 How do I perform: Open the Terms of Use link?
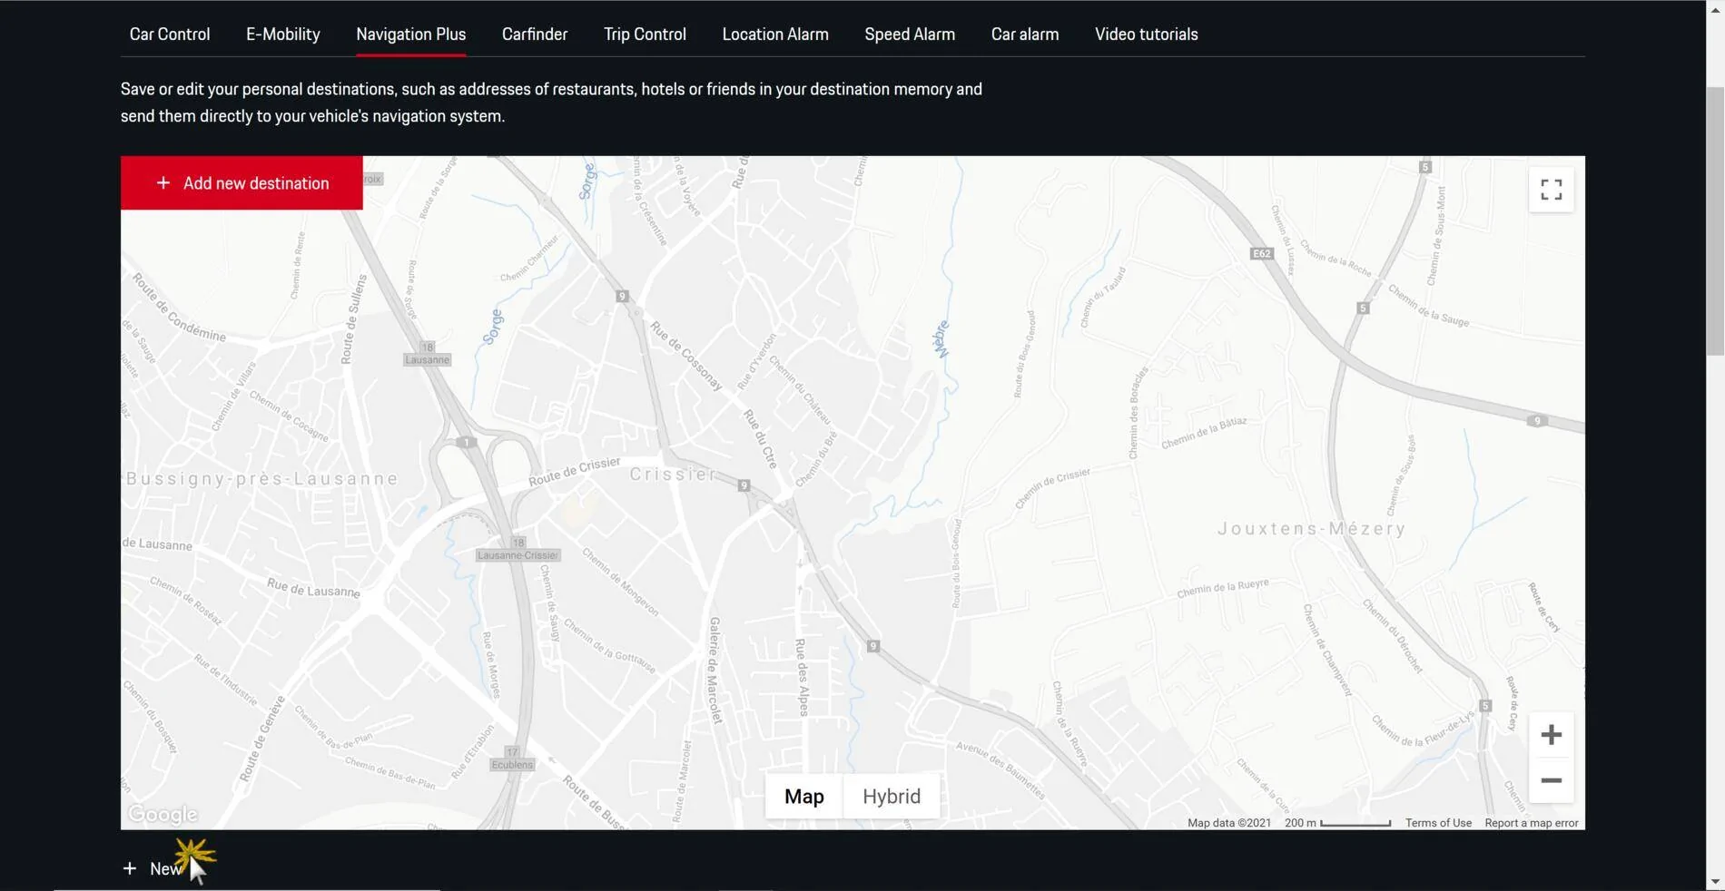(1438, 823)
